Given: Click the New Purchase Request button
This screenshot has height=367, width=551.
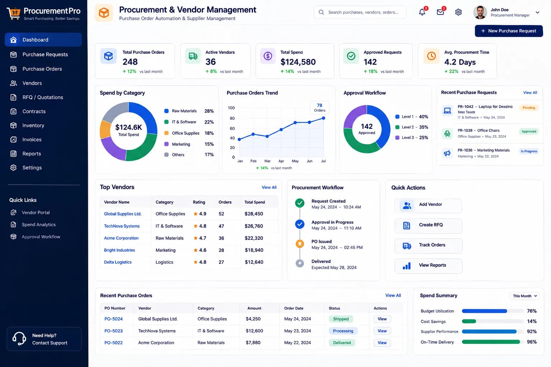Looking at the screenshot, I should pos(509,31).
